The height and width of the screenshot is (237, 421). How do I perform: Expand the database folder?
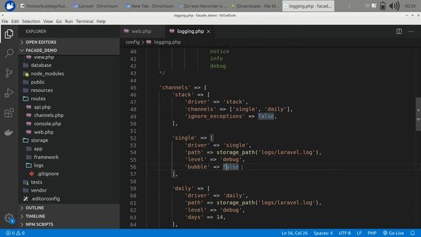[41, 65]
